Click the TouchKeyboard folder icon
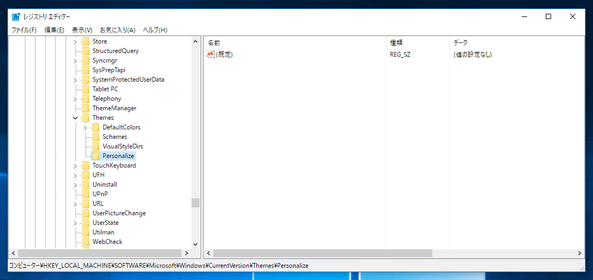593x280 pixels. [x=86, y=166]
